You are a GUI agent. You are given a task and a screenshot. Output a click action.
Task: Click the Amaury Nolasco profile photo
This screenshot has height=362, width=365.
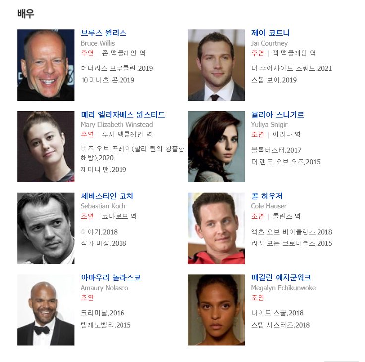[46, 310]
